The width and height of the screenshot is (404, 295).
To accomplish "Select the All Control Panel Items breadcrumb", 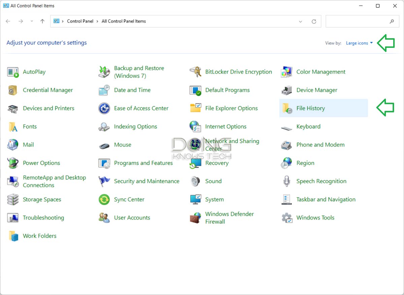I will click(x=123, y=21).
